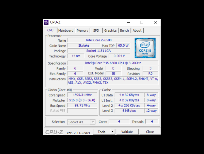Show the About tab
Viewport: 204px width, 154px height.
click(137, 31)
